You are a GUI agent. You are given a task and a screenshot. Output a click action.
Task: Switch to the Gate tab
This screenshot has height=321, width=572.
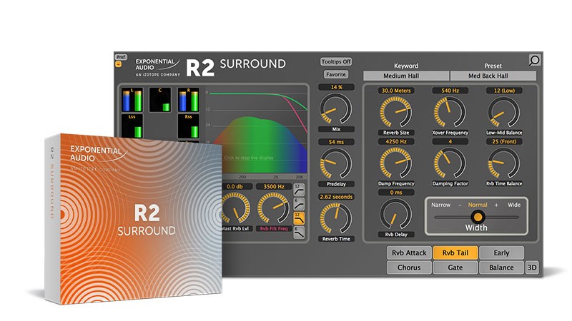click(455, 267)
